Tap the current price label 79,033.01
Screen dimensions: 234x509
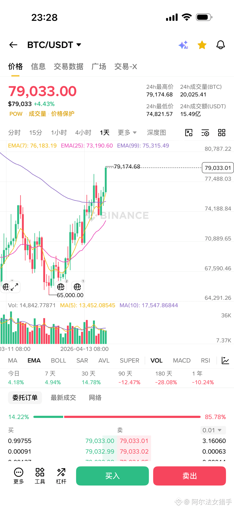pos(218,168)
